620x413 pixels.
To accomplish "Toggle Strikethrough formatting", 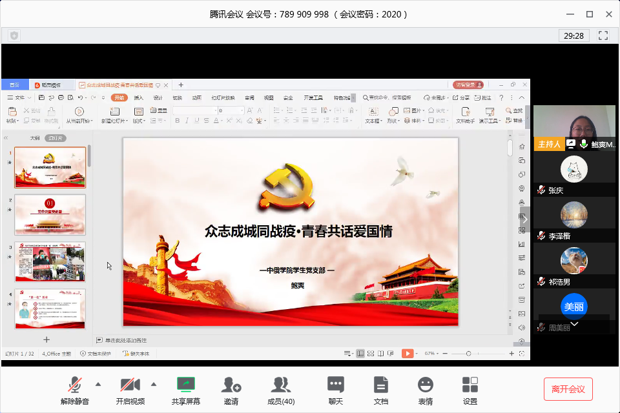I will [206, 121].
